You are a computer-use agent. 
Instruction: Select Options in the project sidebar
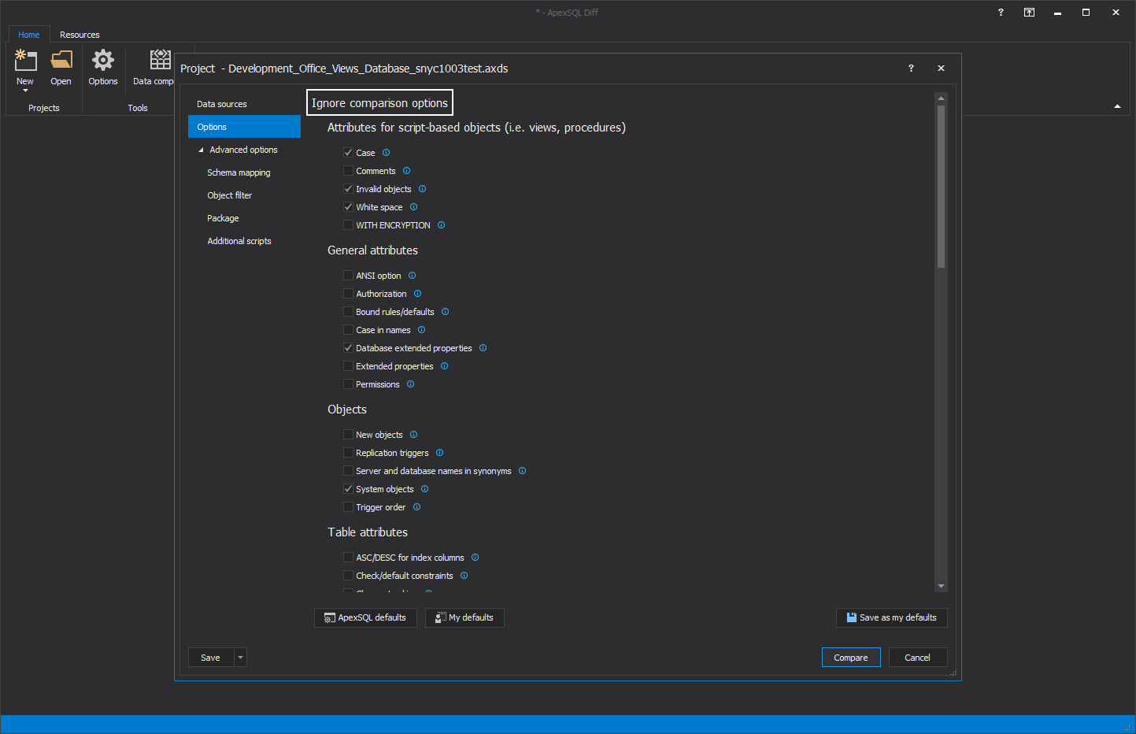(244, 127)
